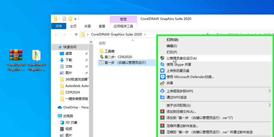Open Autodesk Auto folder in sidebar
The height and width of the screenshot is (137, 274).
(74, 86)
